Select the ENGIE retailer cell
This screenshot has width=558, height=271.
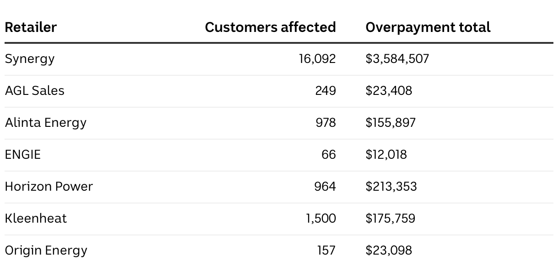(23, 155)
